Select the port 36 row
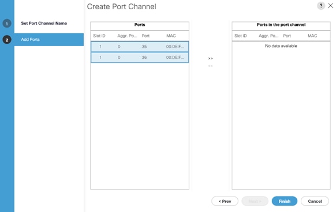Screen dimensions: 336x212 point(140,58)
